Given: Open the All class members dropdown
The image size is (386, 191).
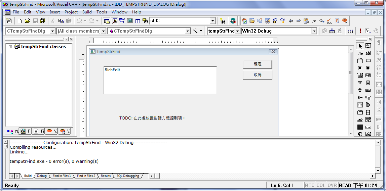Looking at the screenshot, I should (104, 31).
